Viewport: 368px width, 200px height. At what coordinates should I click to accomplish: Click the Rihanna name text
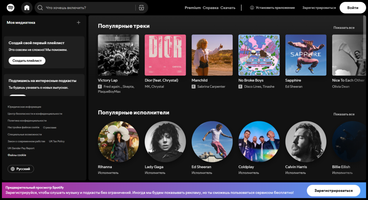coord(105,167)
